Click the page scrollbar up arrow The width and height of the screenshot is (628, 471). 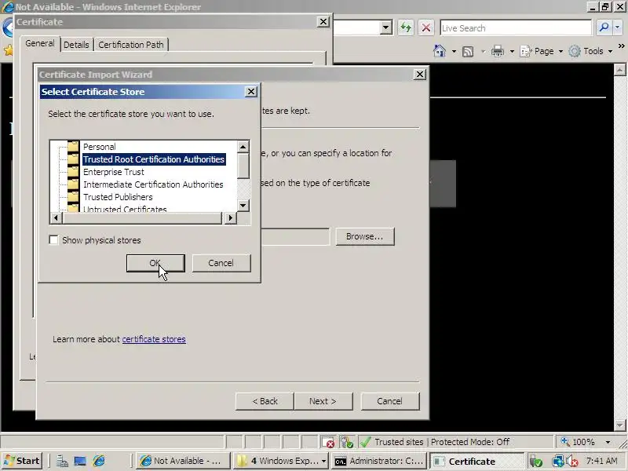click(x=620, y=70)
